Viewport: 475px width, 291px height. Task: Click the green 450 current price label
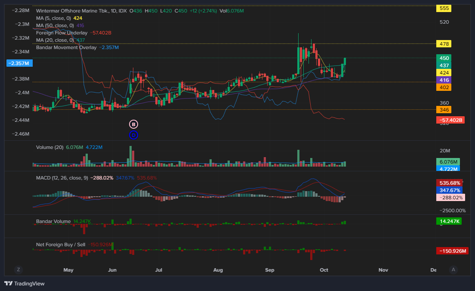(x=444, y=58)
